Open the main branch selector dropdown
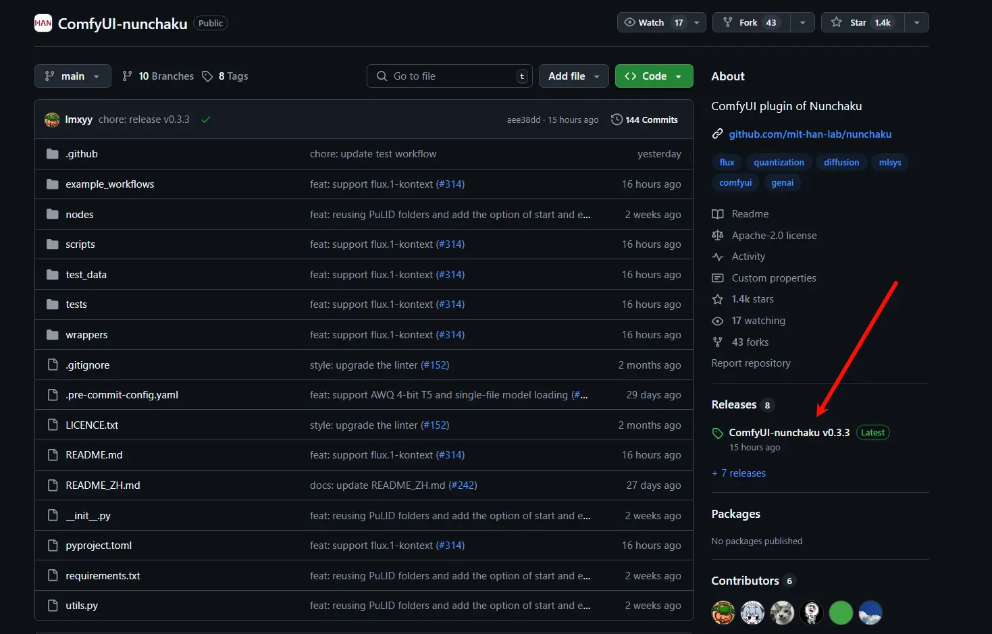The image size is (992, 634). pos(73,76)
